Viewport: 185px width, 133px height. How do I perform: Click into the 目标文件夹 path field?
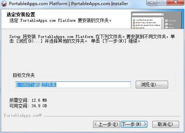coord(73,85)
